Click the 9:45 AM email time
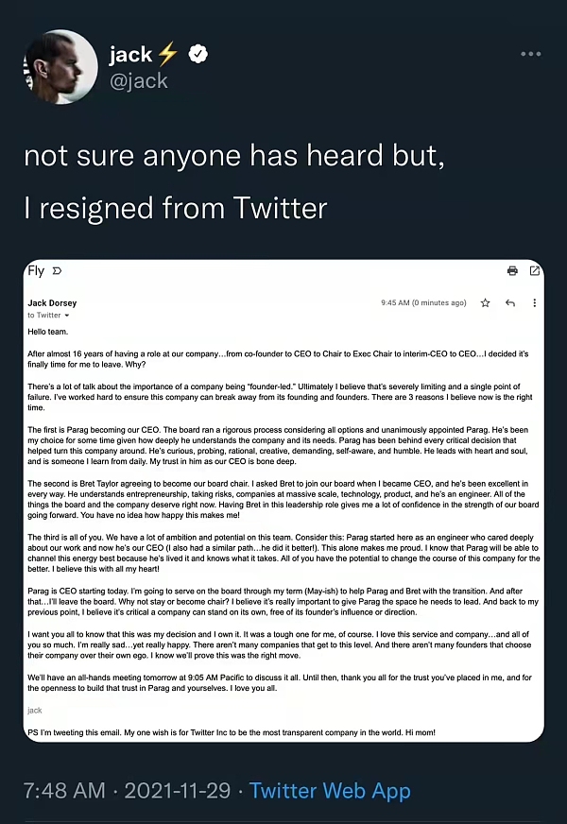The width and height of the screenshot is (567, 824). coord(395,302)
